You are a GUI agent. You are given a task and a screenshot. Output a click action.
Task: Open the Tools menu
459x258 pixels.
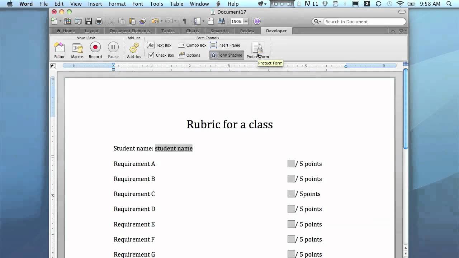[156, 4]
